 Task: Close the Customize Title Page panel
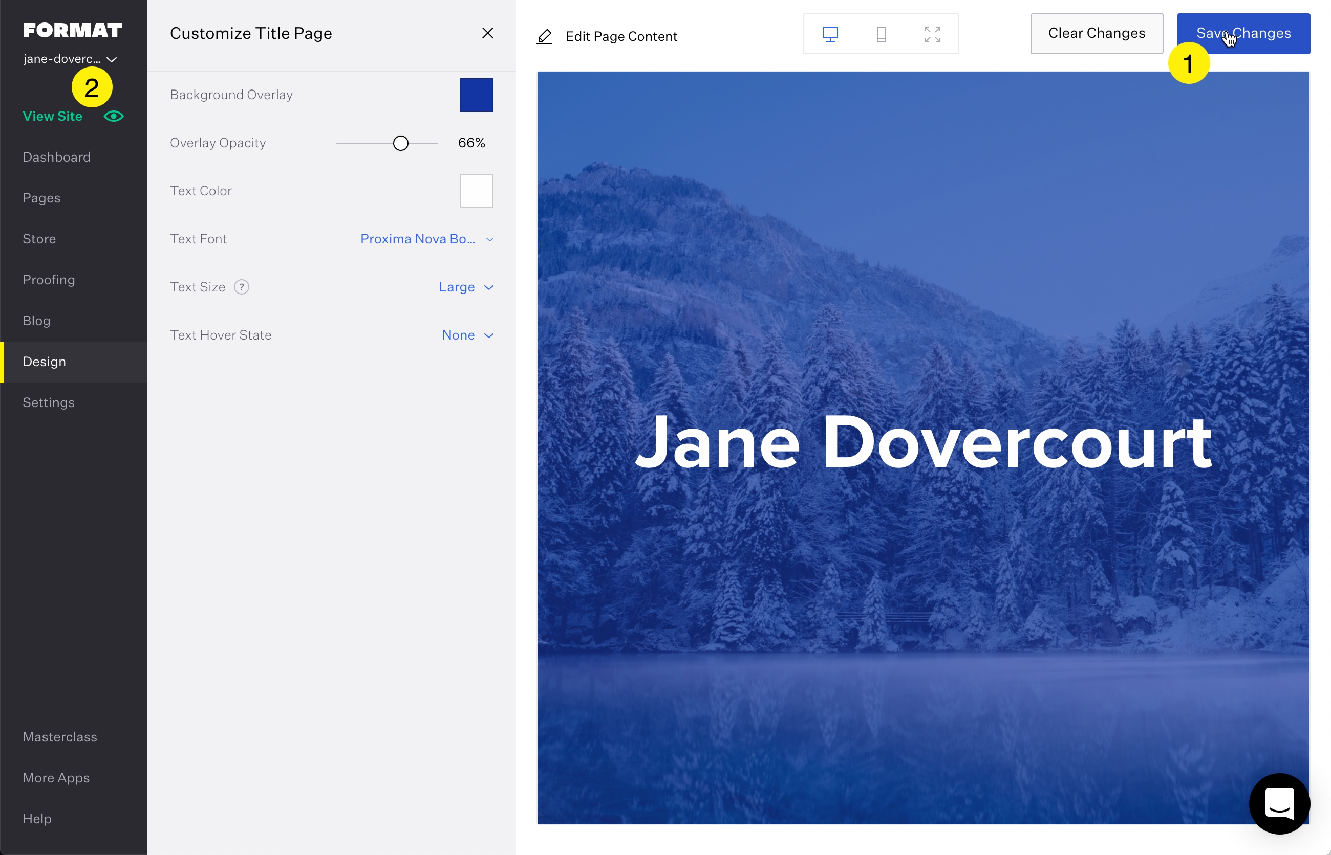(x=487, y=33)
